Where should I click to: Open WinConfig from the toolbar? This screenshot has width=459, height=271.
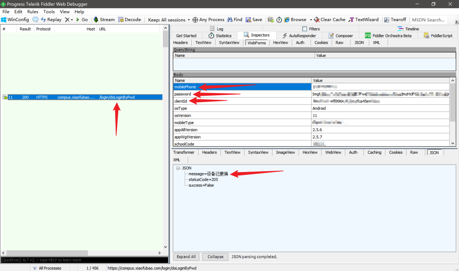tap(15, 20)
